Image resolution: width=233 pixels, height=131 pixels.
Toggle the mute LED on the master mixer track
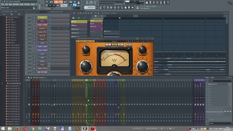click(x=29, y=98)
